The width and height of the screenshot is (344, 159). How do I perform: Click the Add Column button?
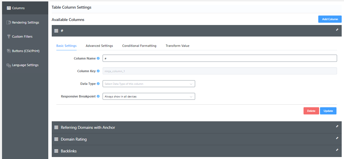coord(330,19)
